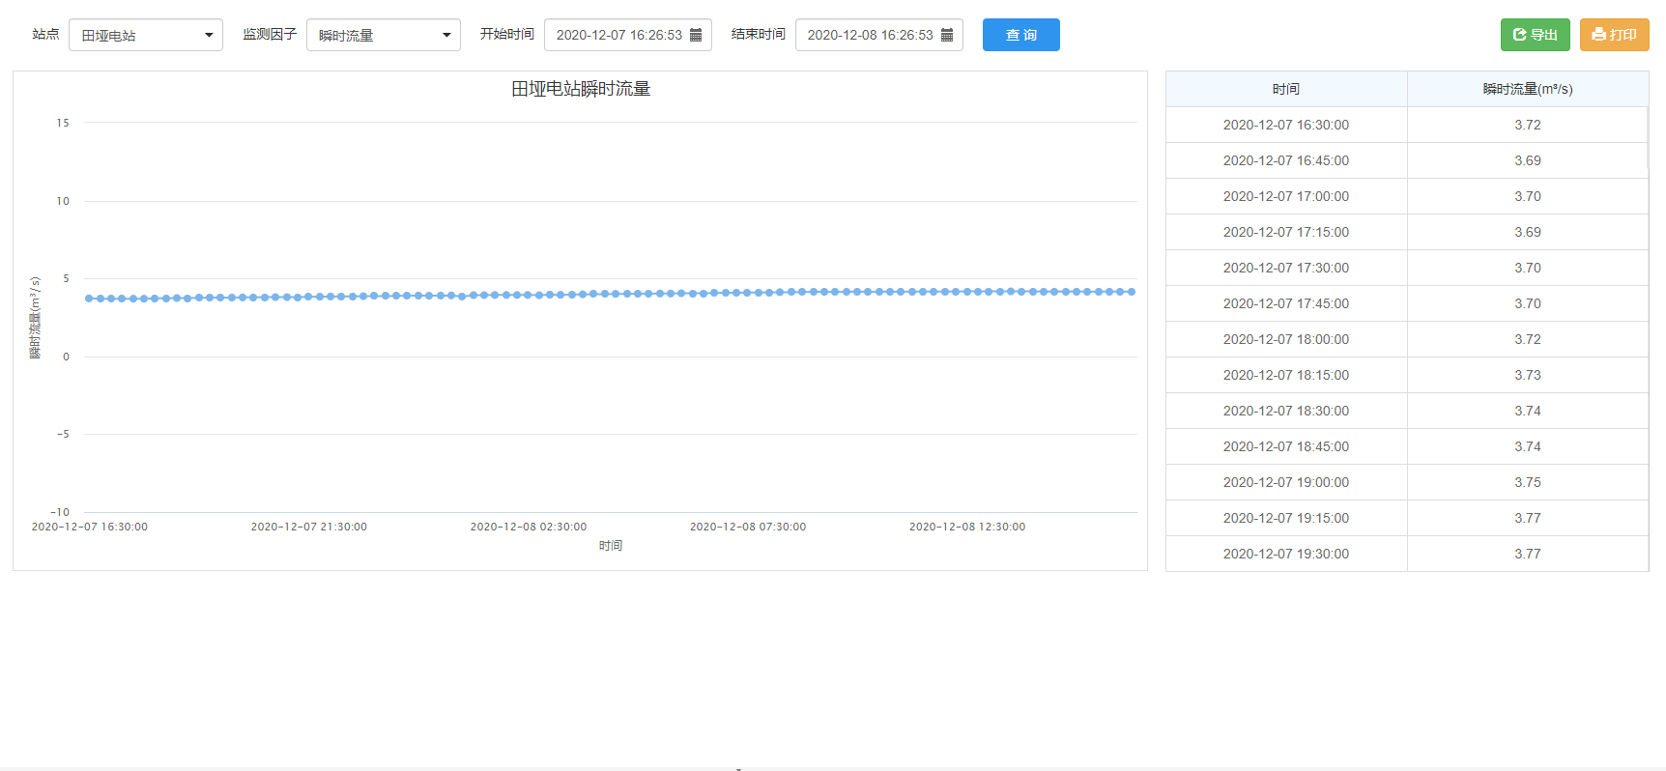
Task: Click the blue 查询 query button
Action: point(1020,35)
